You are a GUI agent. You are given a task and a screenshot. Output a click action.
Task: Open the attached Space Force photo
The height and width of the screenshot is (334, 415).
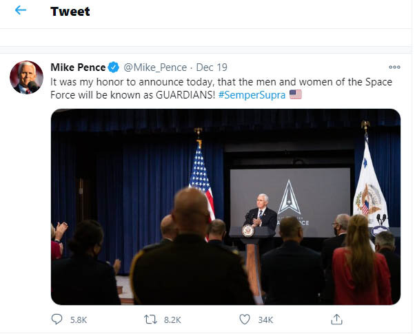click(x=225, y=207)
